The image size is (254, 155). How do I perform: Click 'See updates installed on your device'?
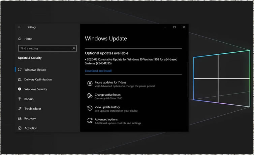click(116, 111)
